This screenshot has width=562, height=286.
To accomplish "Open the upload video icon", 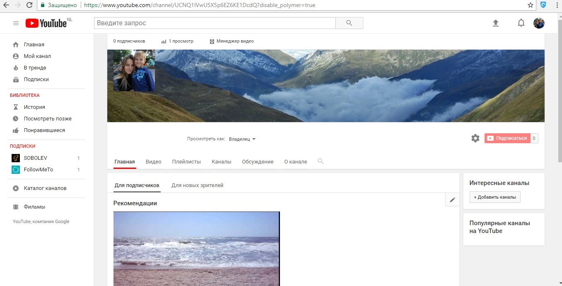I will pos(496,23).
